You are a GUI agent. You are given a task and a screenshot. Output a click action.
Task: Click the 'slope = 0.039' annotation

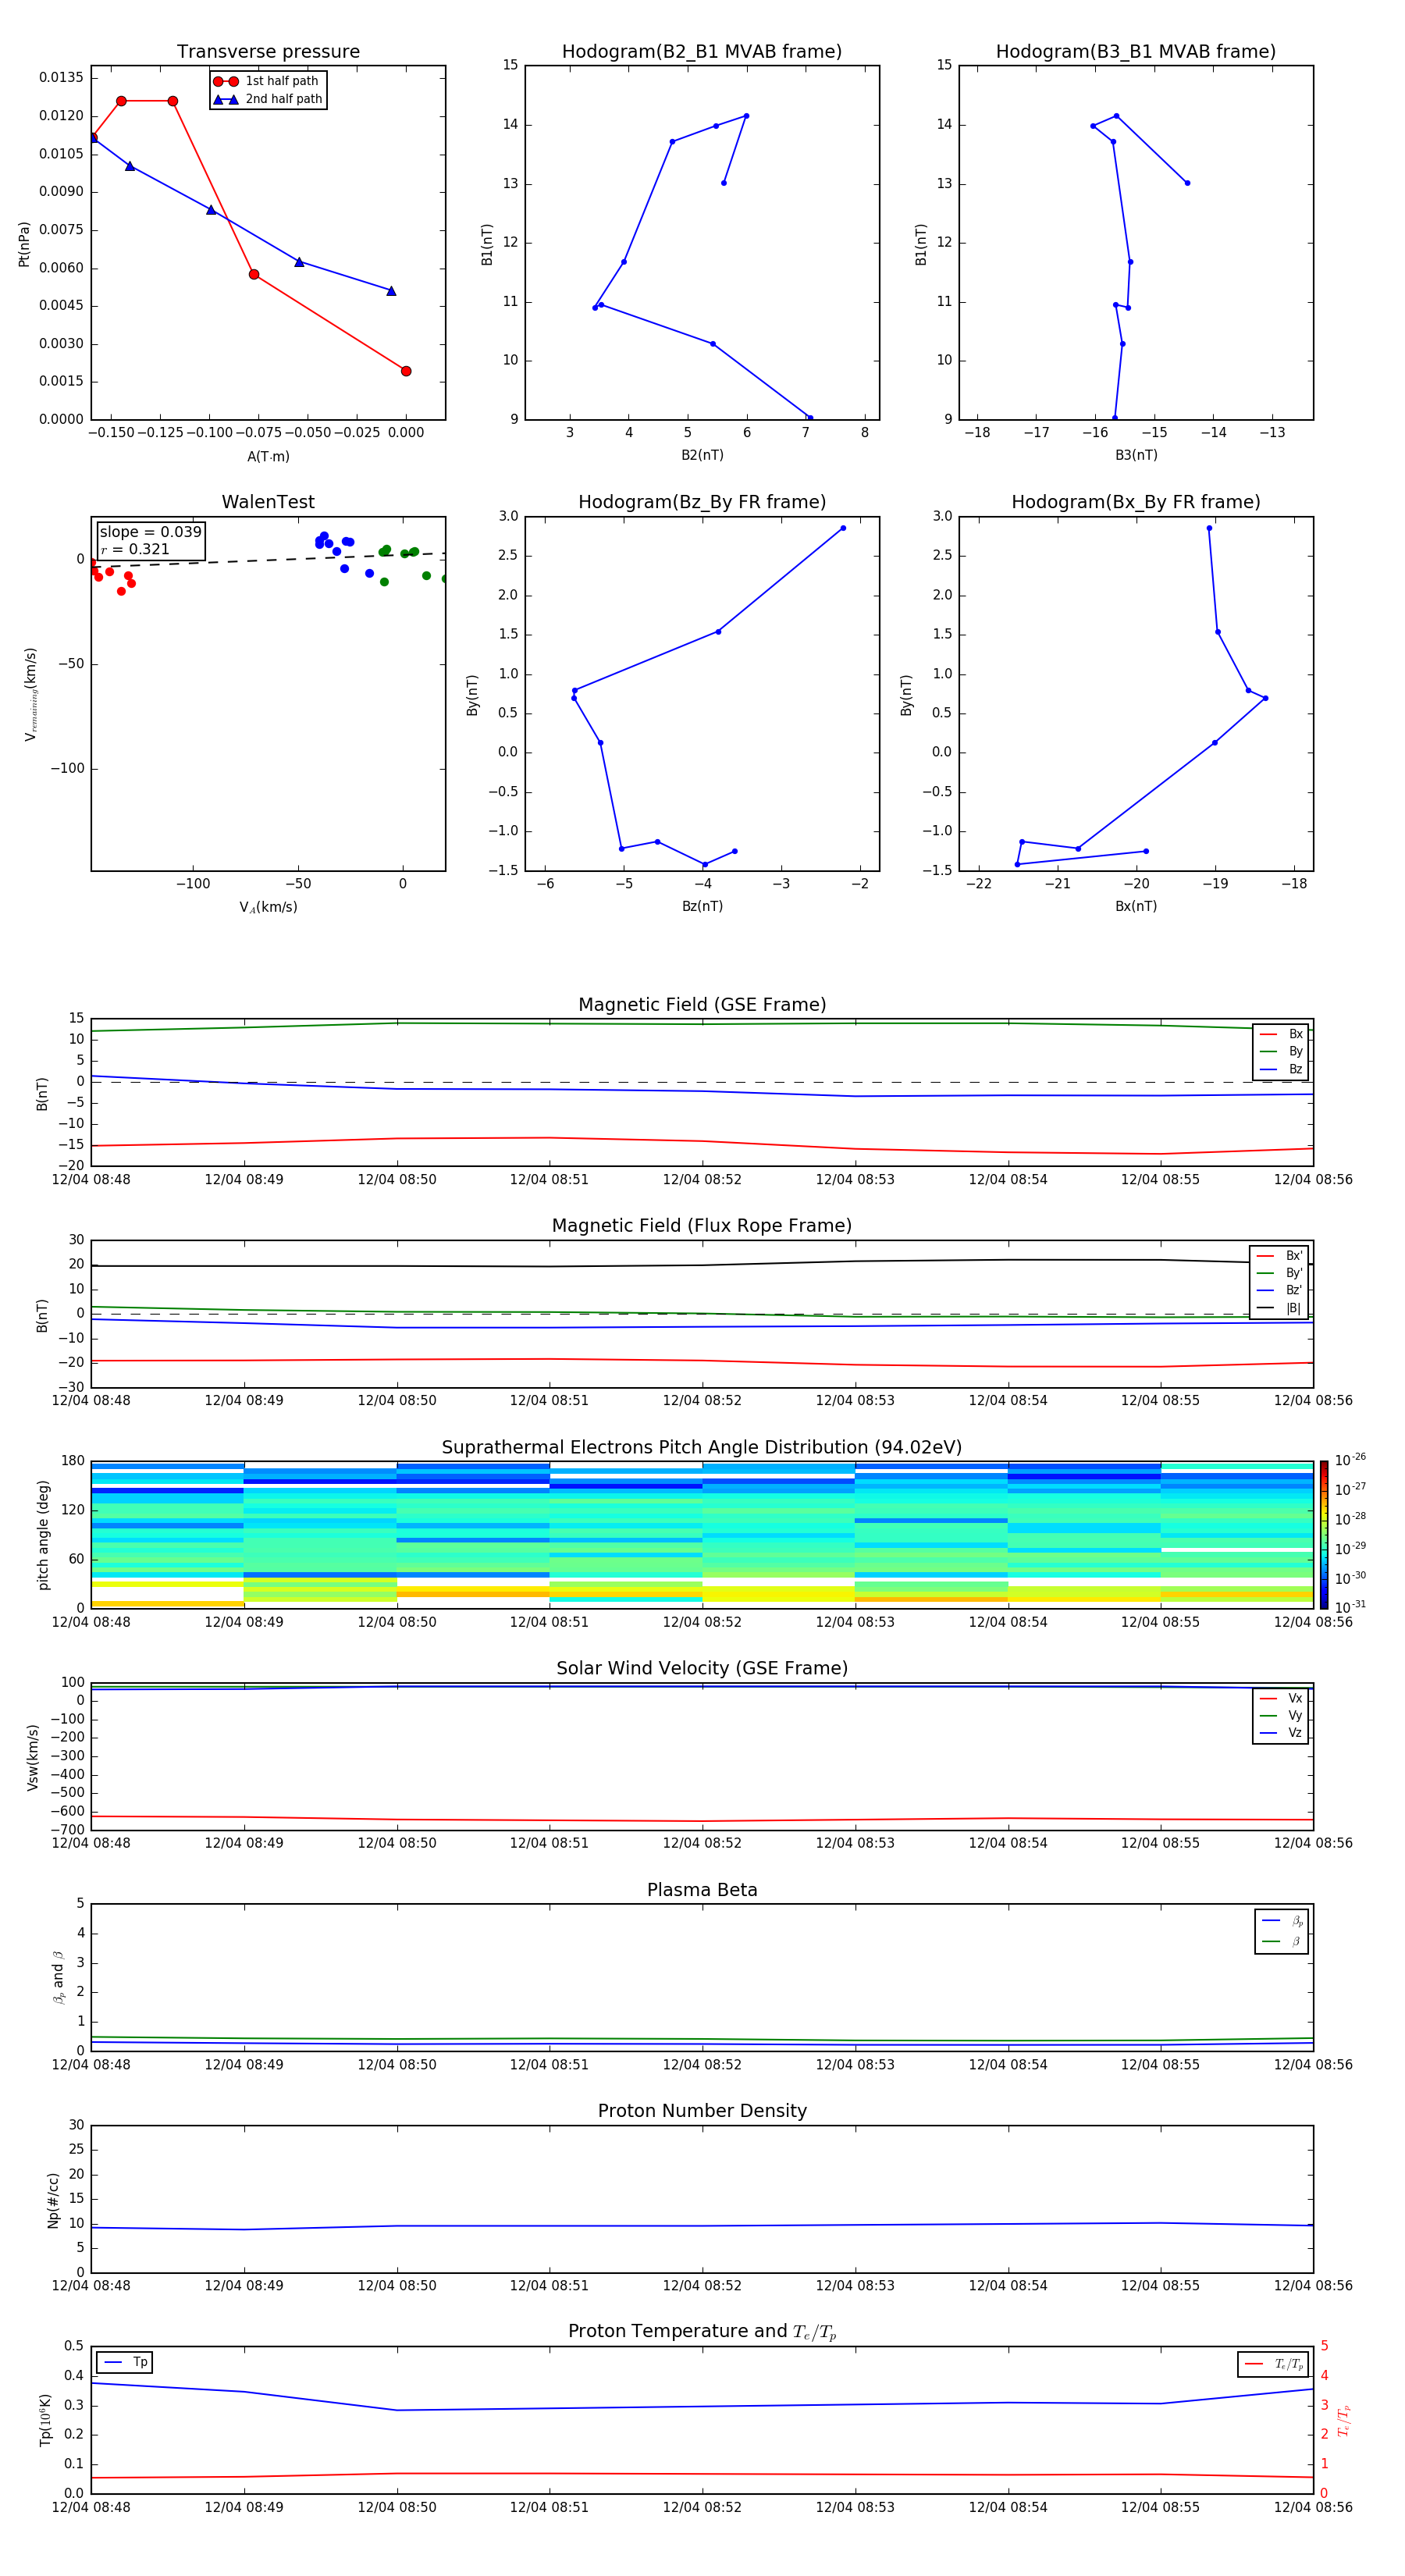pyautogui.click(x=150, y=532)
